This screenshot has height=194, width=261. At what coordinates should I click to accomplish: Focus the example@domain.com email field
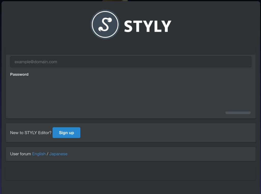pos(131,62)
